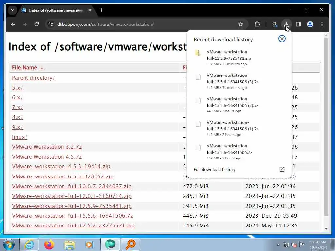Show hidden system tray icons
The image size is (335, 251).
(x=278, y=245)
